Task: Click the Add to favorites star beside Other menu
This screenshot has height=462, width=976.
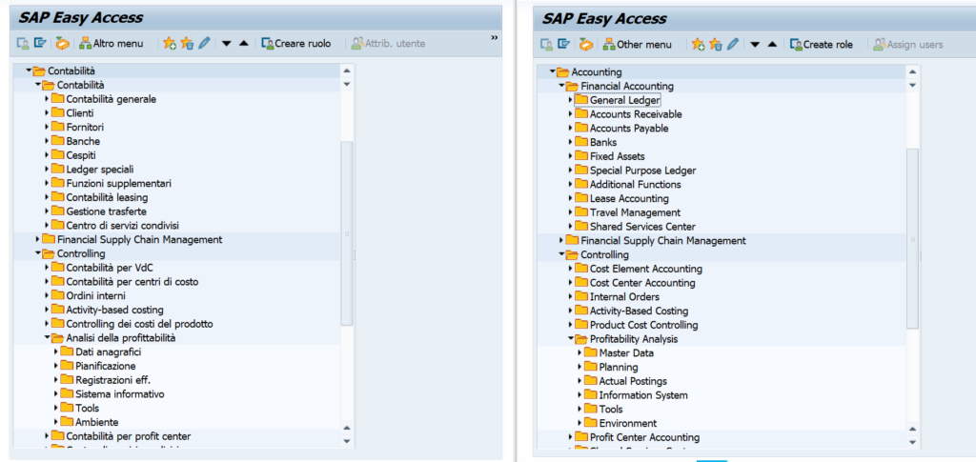Action: tap(698, 44)
